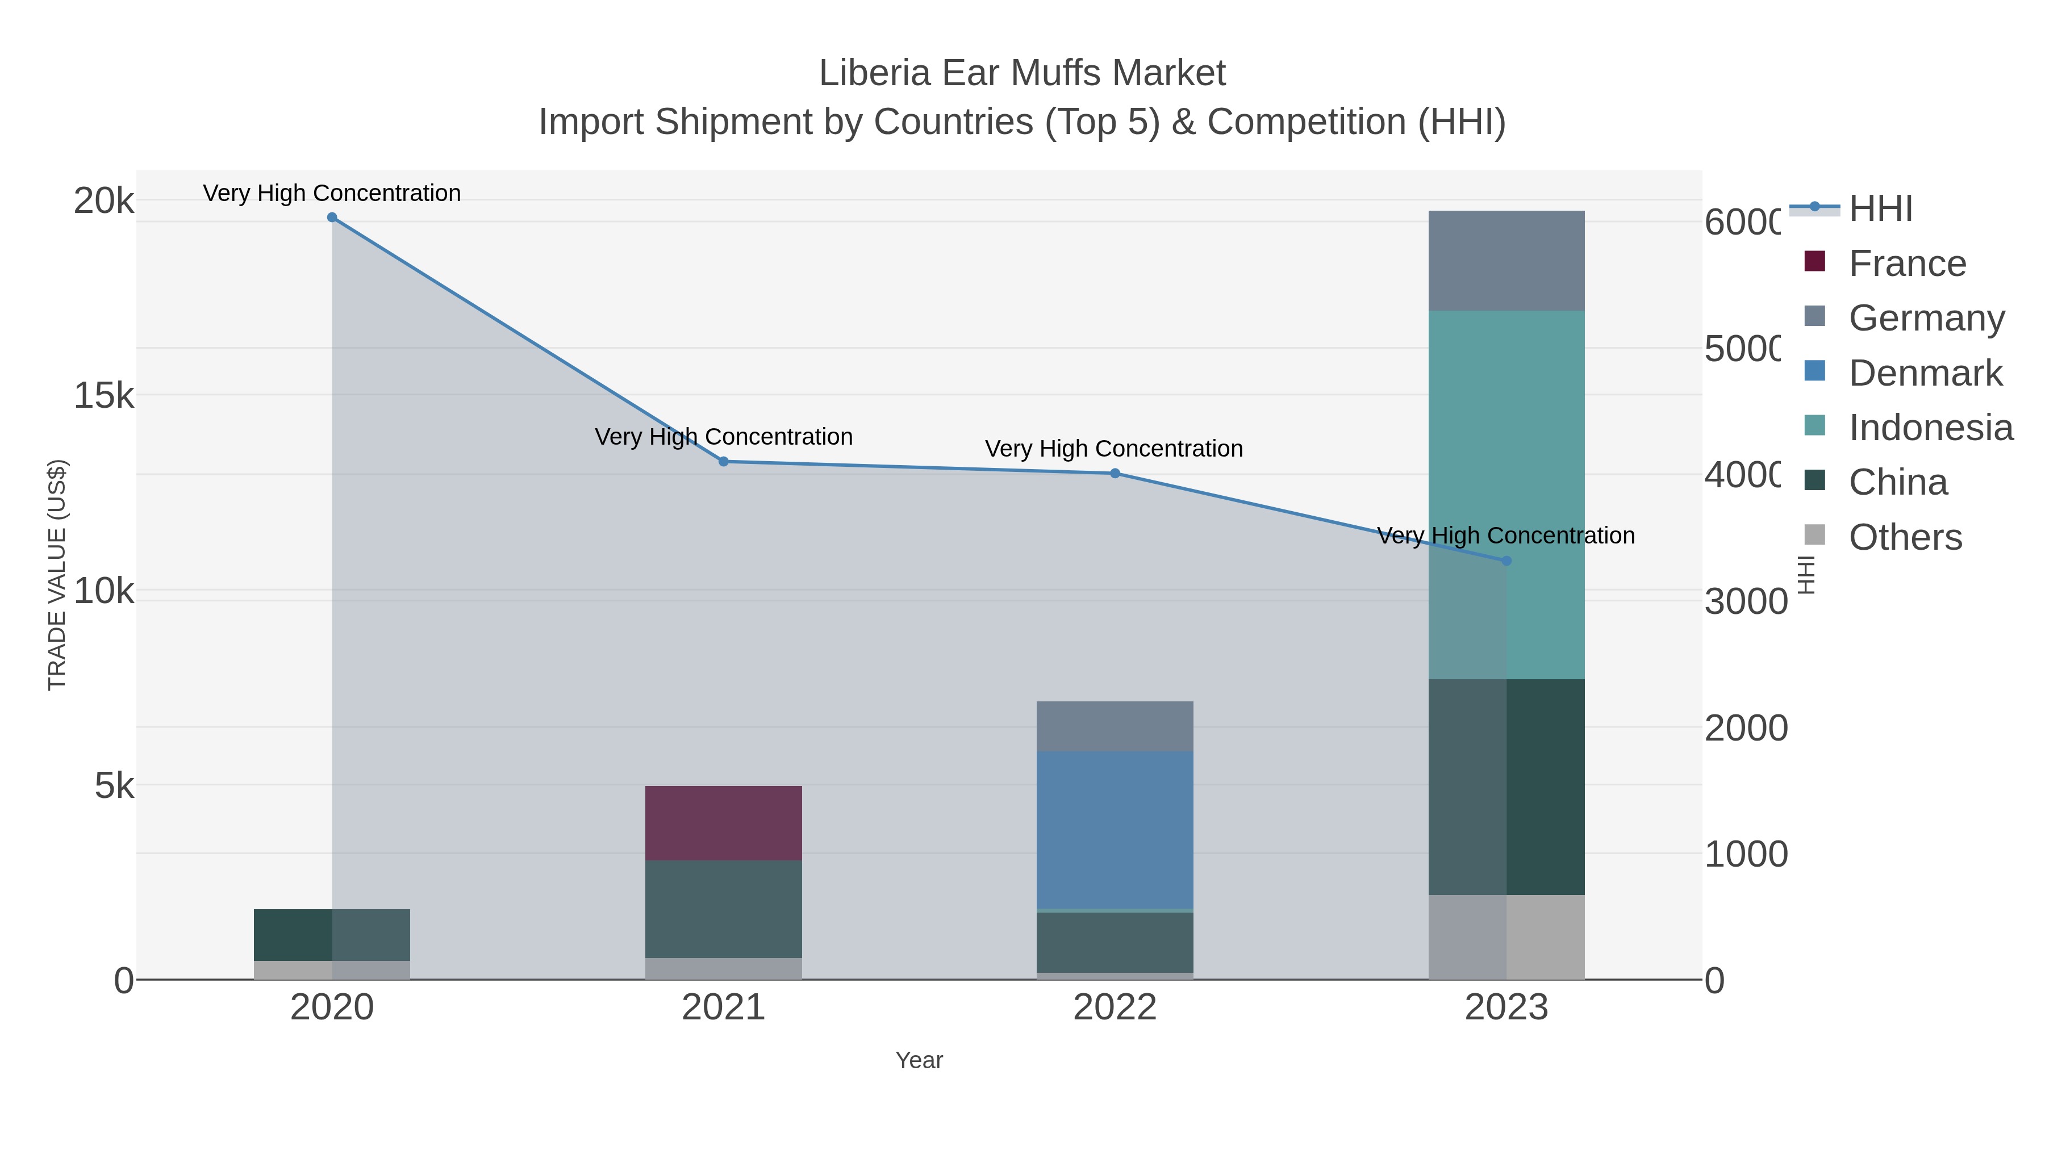Click the 2021 x-axis label
The width and height of the screenshot is (2045, 1150).
(x=723, y=1008)
